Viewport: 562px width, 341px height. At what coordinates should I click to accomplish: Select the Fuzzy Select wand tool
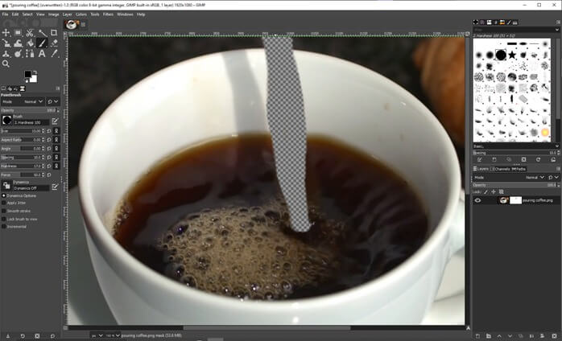42,33
